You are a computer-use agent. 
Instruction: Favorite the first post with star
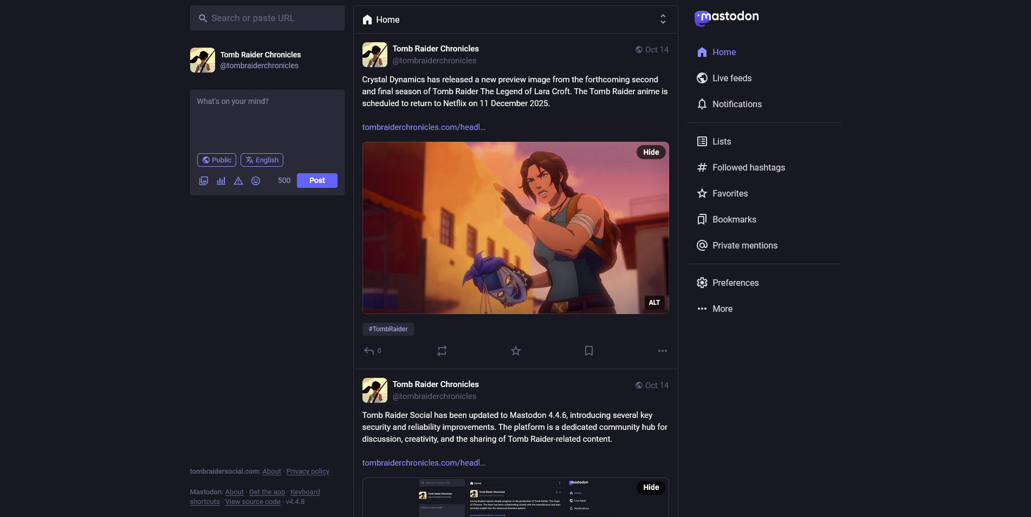click(x=516, y=351)
